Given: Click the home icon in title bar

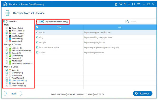Looking at the screenshot, I should tap(5, 4).
